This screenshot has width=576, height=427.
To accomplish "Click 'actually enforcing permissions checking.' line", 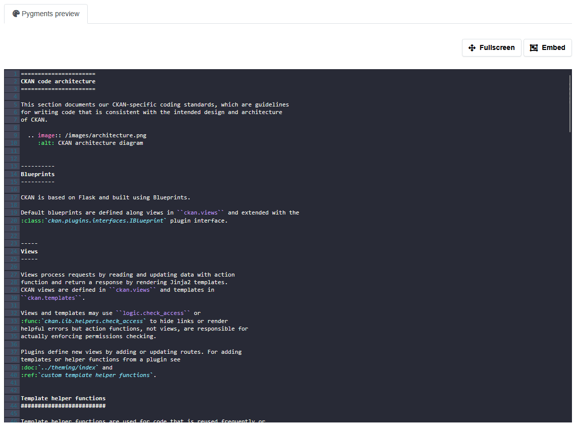I will click(x=89, y=336).
